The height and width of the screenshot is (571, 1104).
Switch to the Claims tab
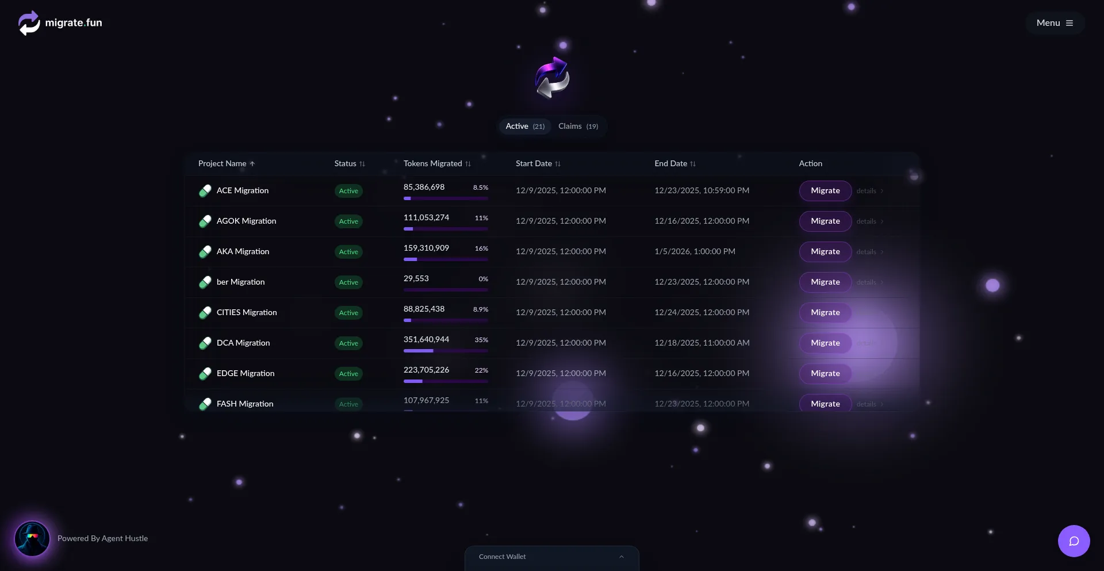point(578,127)
